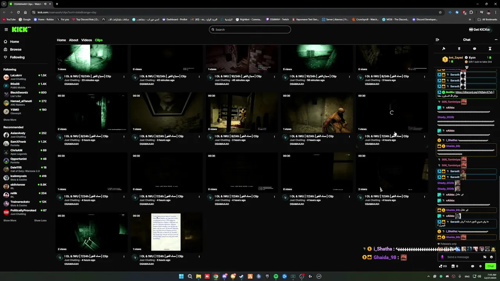Open R0o08 PUBG Mobile channel
This screenshot has width=500, height=281.
coord(24,85)
